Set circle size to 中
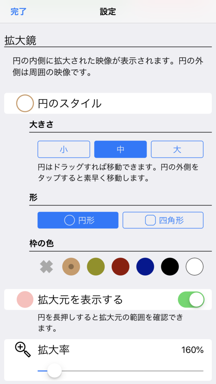The height and width of the screenshot is (384, 216). coord(120,149)
